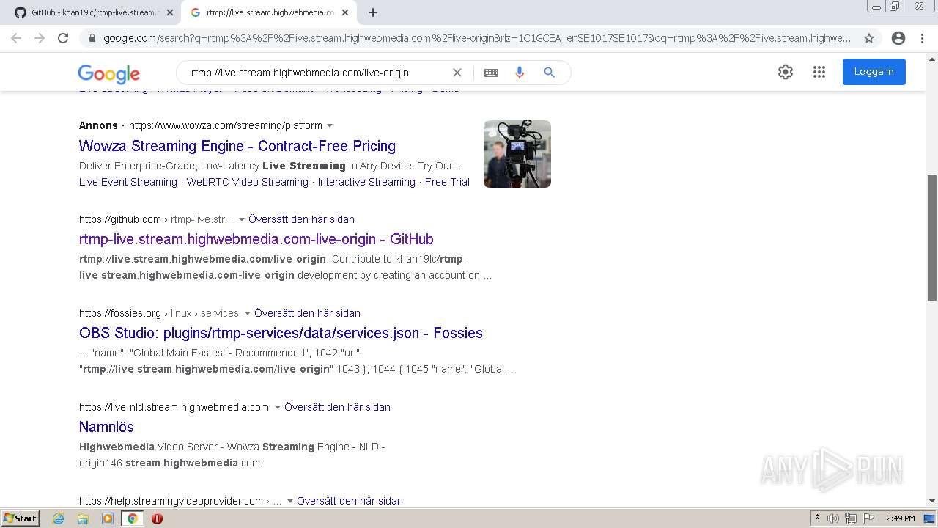Image resolution: width=938 pixels, height=528 pixels.
Task: Open the red security taskbar icon
Action: point(157,518)
